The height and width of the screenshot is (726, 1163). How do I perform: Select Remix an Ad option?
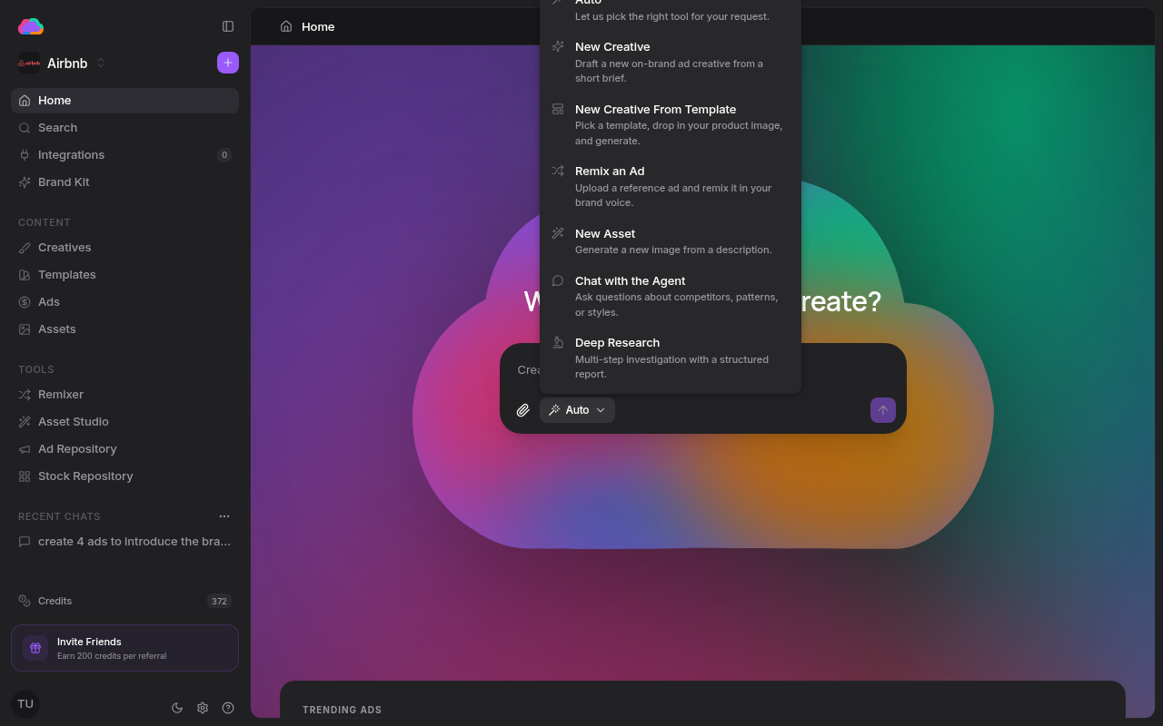point(671,186)
